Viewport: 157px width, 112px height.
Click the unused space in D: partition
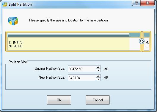point(135,44)
